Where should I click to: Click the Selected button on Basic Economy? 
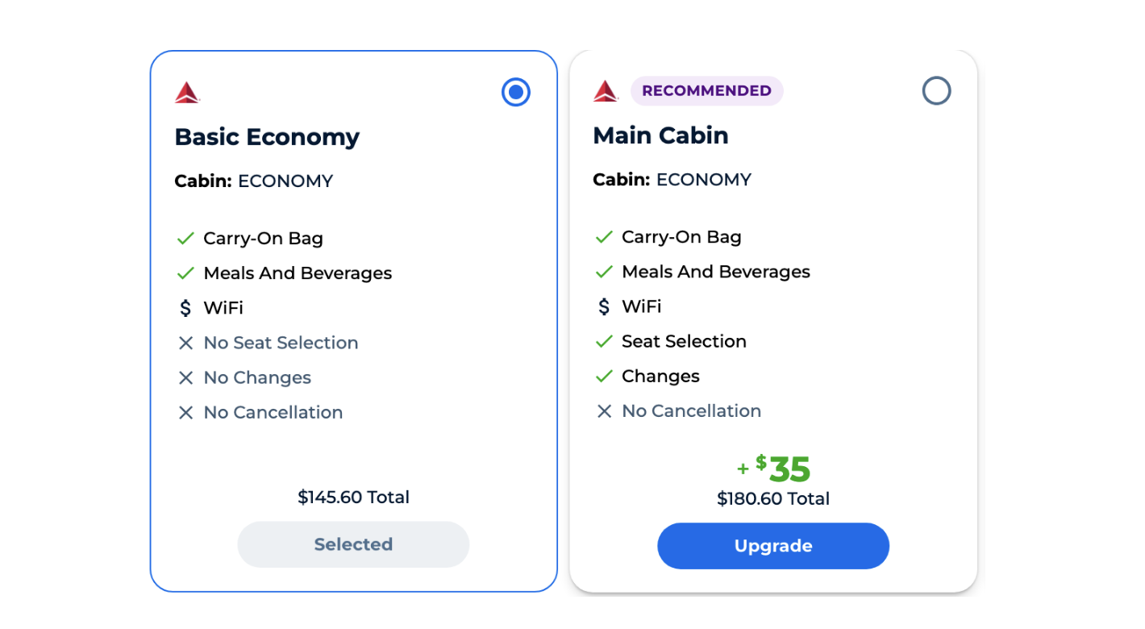click(353, 544)
